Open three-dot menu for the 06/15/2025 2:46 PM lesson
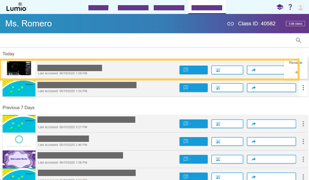The image size is (309, 180). pyautogui.click(x=303, y=141)
